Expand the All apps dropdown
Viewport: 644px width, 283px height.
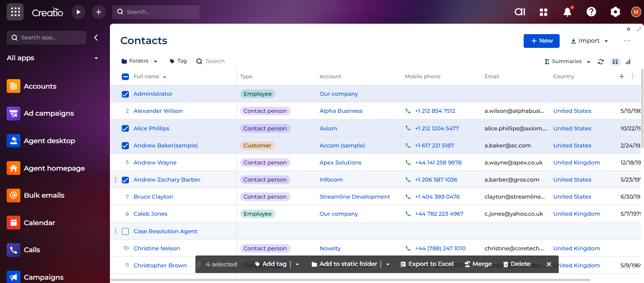tap(96, 58)
